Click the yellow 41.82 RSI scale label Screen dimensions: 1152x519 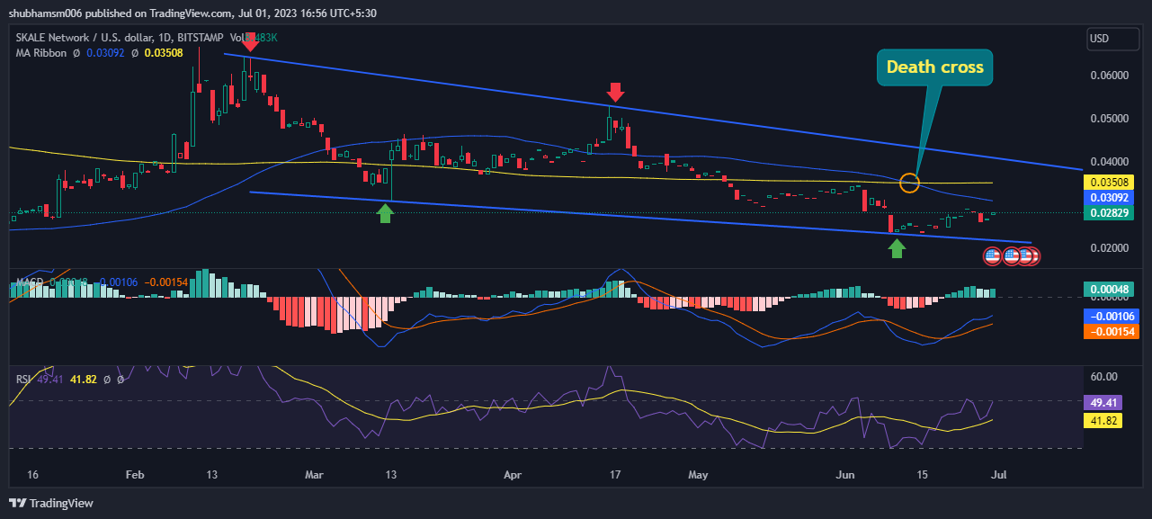tap(1105, 420)
